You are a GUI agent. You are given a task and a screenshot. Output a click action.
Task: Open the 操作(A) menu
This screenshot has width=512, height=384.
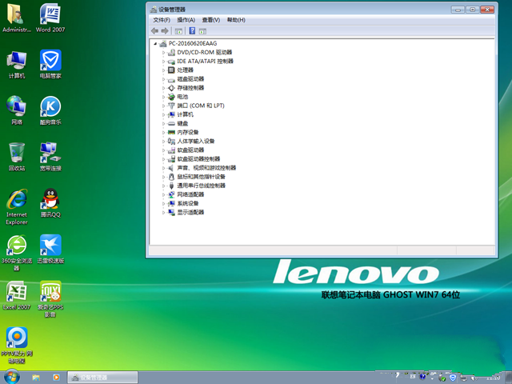point(186,19)
